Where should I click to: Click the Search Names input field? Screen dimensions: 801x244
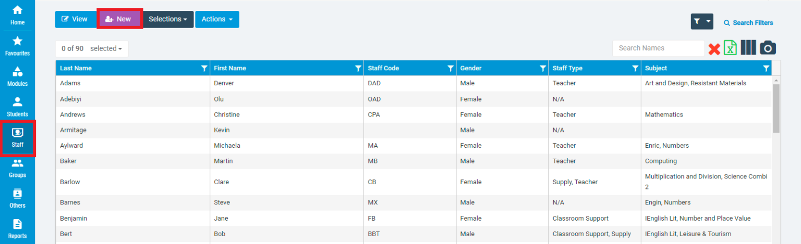click(x=658, y=48)
